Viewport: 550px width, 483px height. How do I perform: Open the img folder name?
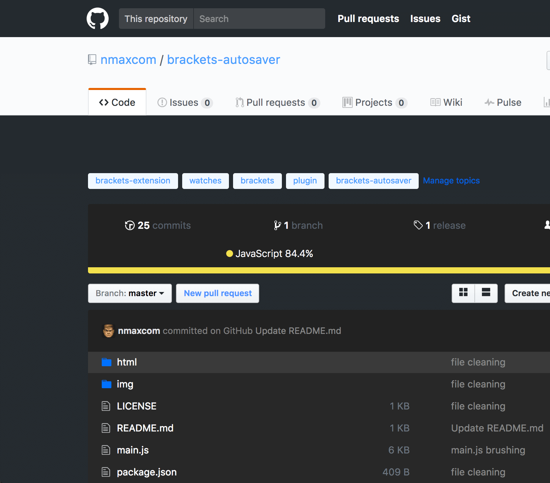point(125,384)
